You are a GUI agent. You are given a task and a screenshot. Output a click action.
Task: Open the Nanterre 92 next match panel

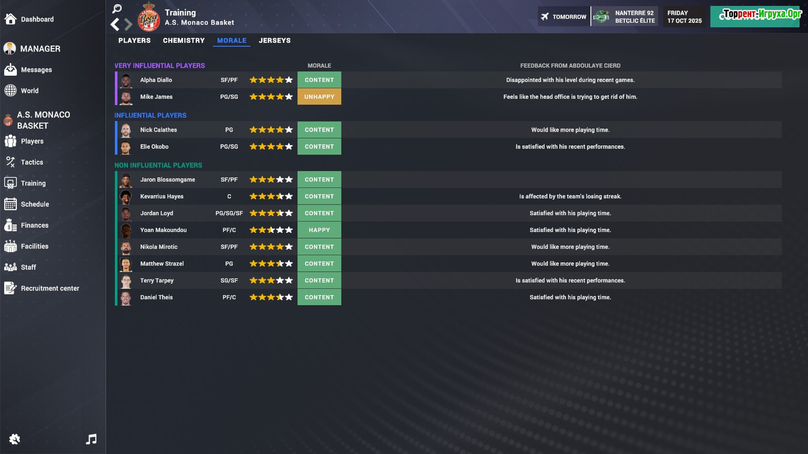tap(624, 17)
